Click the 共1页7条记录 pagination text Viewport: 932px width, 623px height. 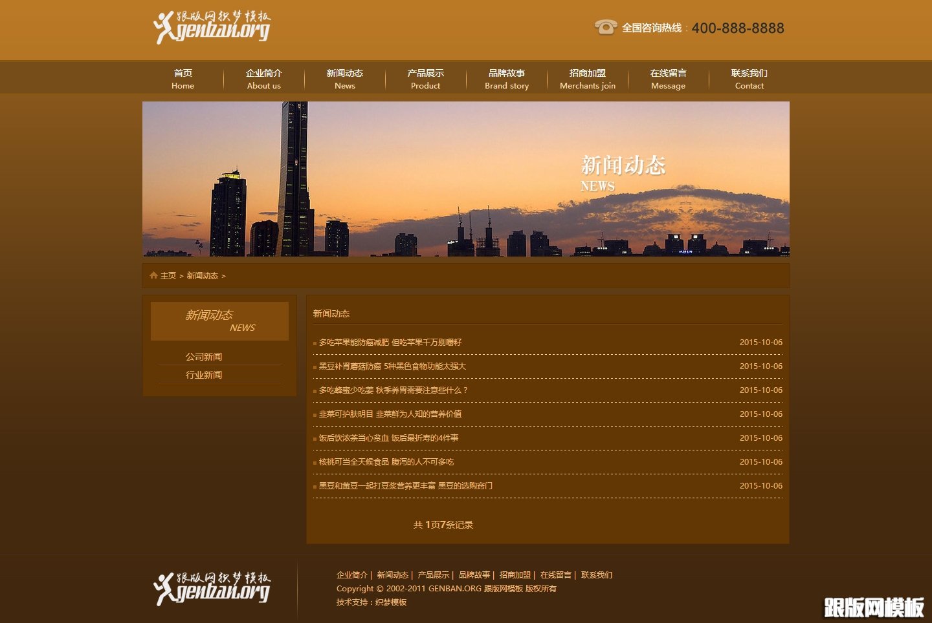point(443,525)
